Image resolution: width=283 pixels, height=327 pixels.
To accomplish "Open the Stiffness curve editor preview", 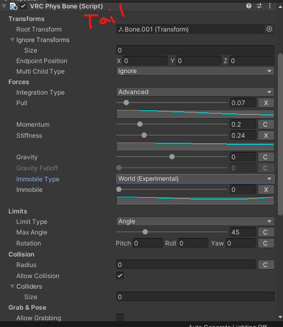I will [195, 146].
